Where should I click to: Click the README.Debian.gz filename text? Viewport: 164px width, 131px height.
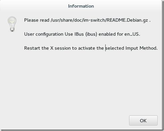coord(127,20)
